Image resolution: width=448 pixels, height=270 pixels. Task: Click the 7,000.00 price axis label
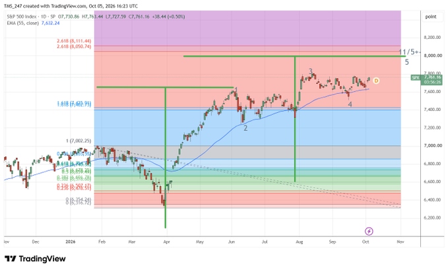433,146
